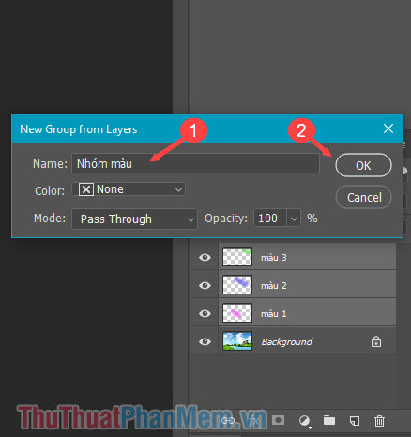This screenshot has width=411, height=437.
Task: Click the màu 1 layer name
Action: (x=274, y=314)
